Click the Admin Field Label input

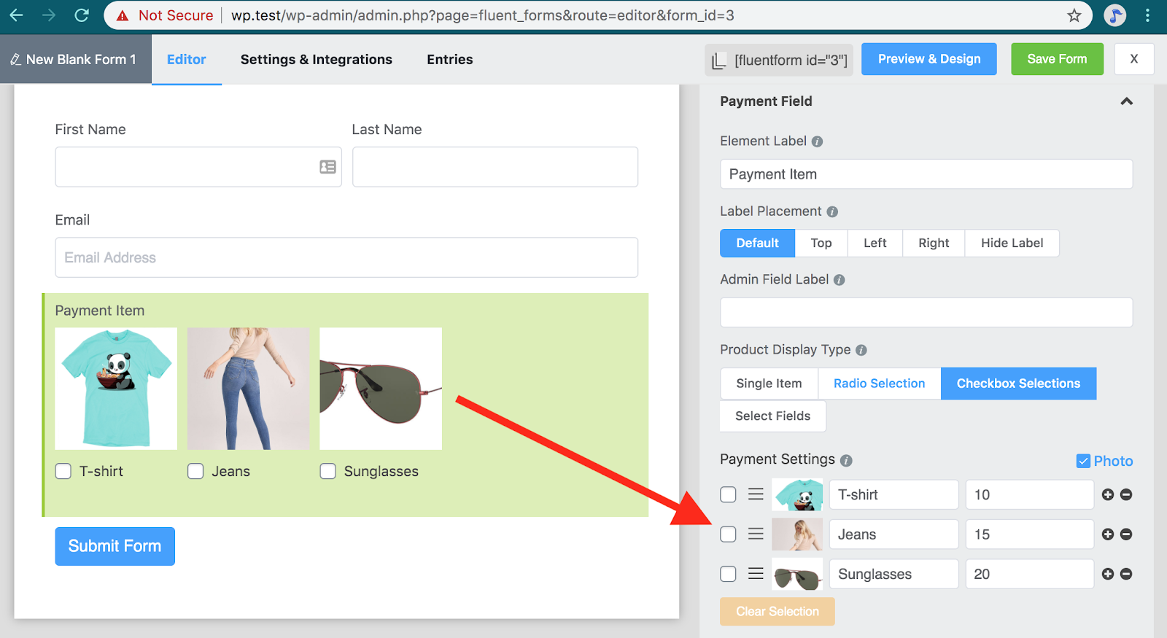(926, 313)
